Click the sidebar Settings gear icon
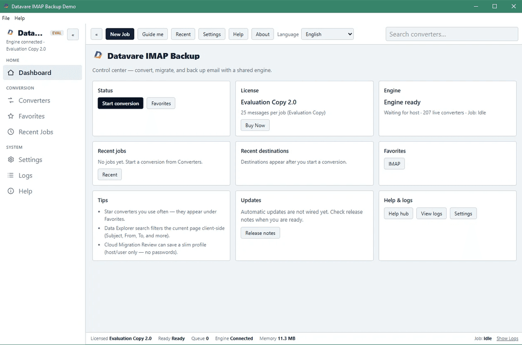Screen dimensions: 522x345 11,159
